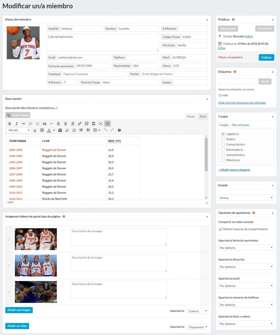Viewport: 280px width, 335px height.
Task: Switch to Texto editor tab
Action: (x=203, y=116)
